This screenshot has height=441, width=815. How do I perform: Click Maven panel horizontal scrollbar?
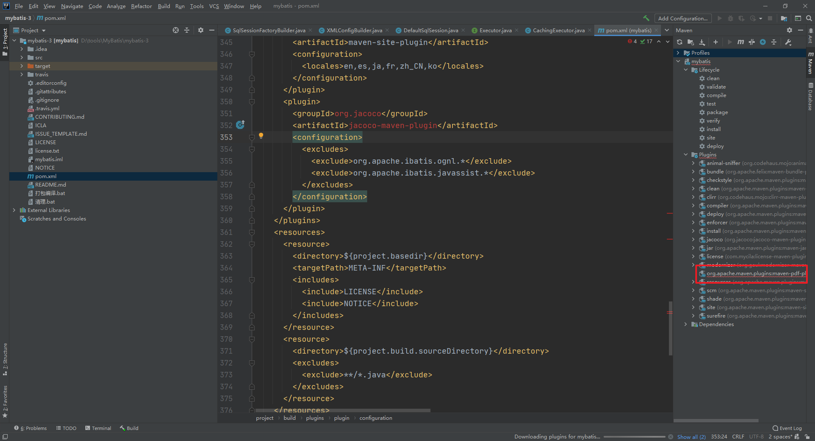click(x=716, y=421)
